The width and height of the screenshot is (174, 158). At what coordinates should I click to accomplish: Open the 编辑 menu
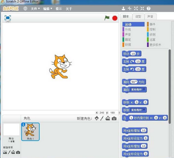click(x=47, y=9)
